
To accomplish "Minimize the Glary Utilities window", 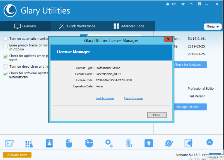I will click(207, 4).
